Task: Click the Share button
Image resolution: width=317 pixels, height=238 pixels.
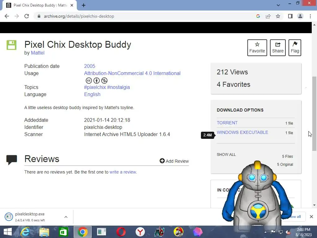Action: pyautogui.click(x=278, y=47)
